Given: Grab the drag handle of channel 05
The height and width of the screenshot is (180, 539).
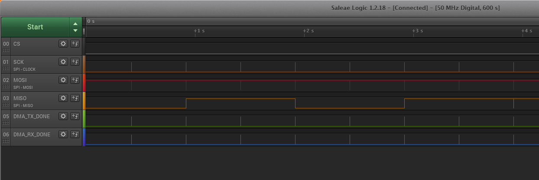Looking at the screenshot, I should pyautogui.click(x=6, y=123).
